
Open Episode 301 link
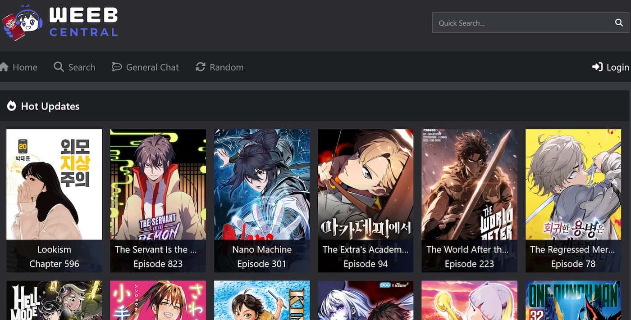point(262,264)
